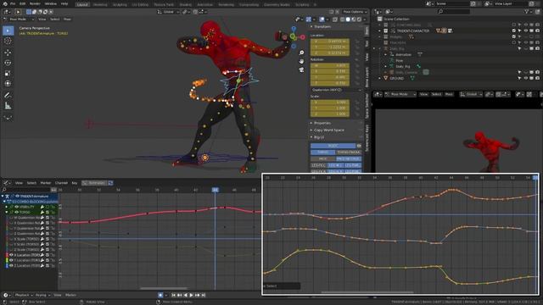Viewport: 543px width, 305px height.
Task: Click the outliner search field
Action: click(x=454, y=12)
